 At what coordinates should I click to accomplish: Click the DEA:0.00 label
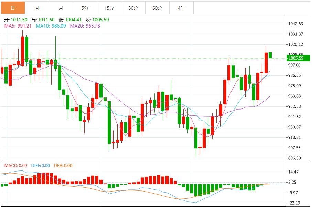[63, 166]
